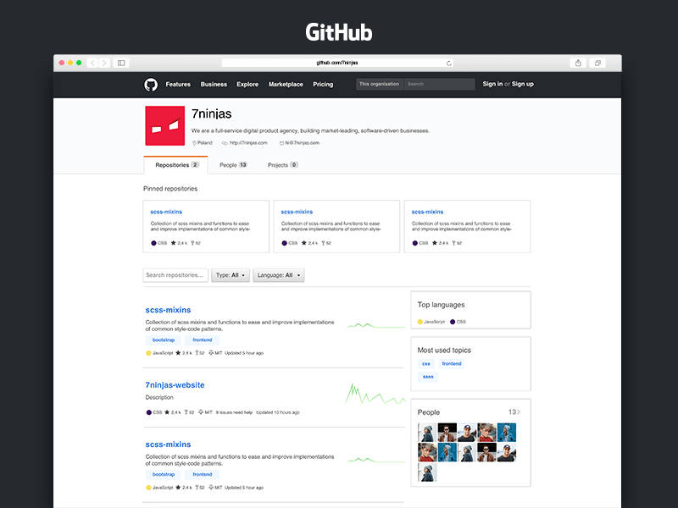Open the Explore nav item
678x508 pixels.
(x=247, y=84)
